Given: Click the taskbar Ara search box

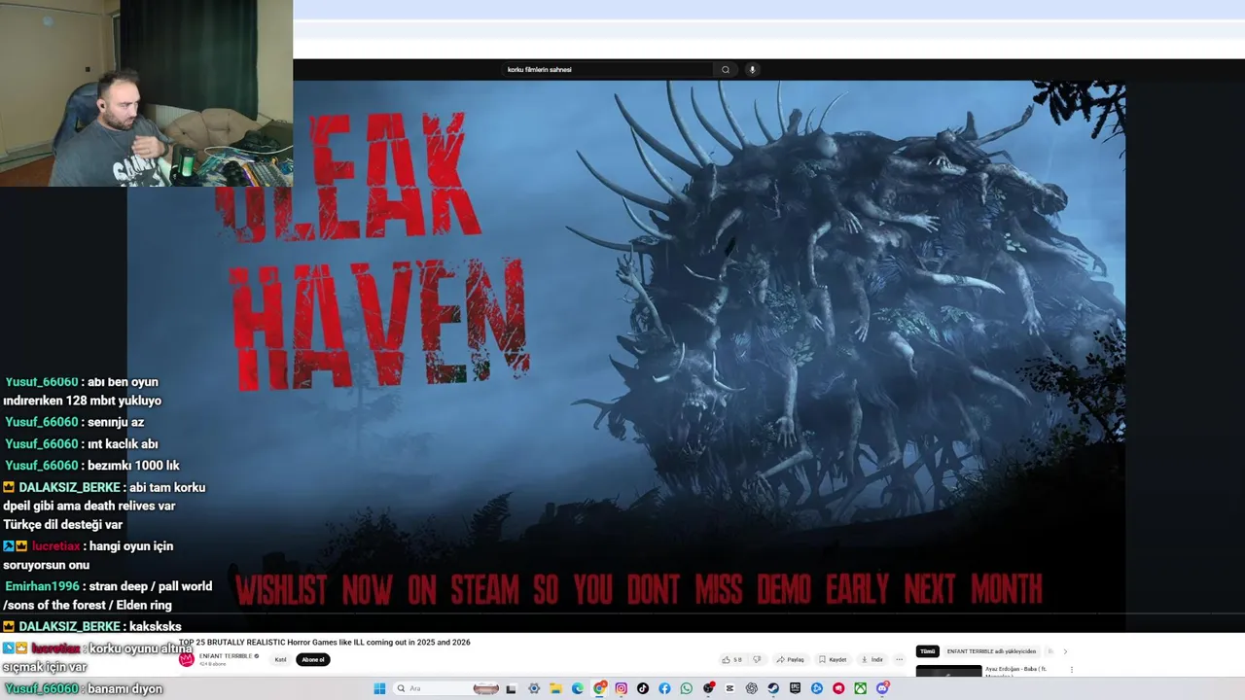Looking at the screenshot, I should 446,688.
